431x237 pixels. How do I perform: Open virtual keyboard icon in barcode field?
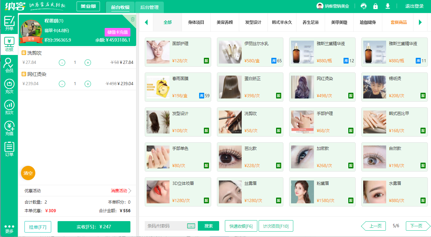pyautogui.click(x=191, y=226)
